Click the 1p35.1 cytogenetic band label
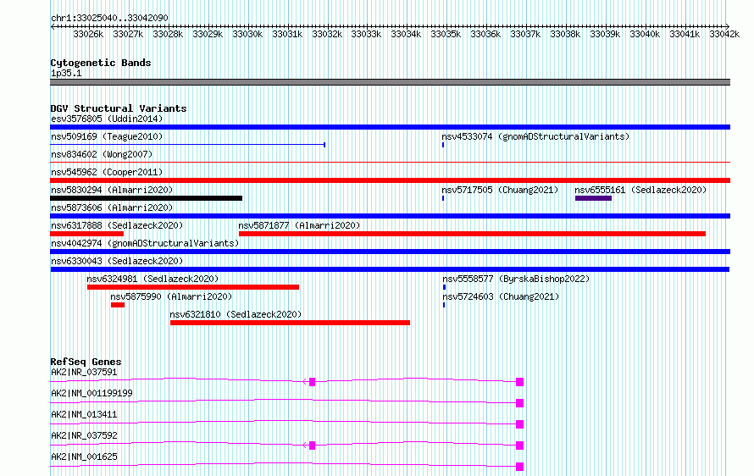 point(66,73)
